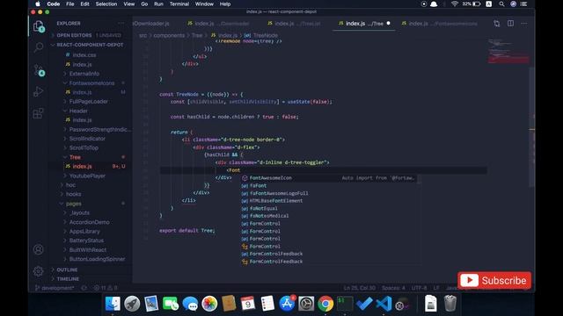Expand the FullPageLoader folder
Viewport: 563px width, 316px height.
[x=88, y=102]
